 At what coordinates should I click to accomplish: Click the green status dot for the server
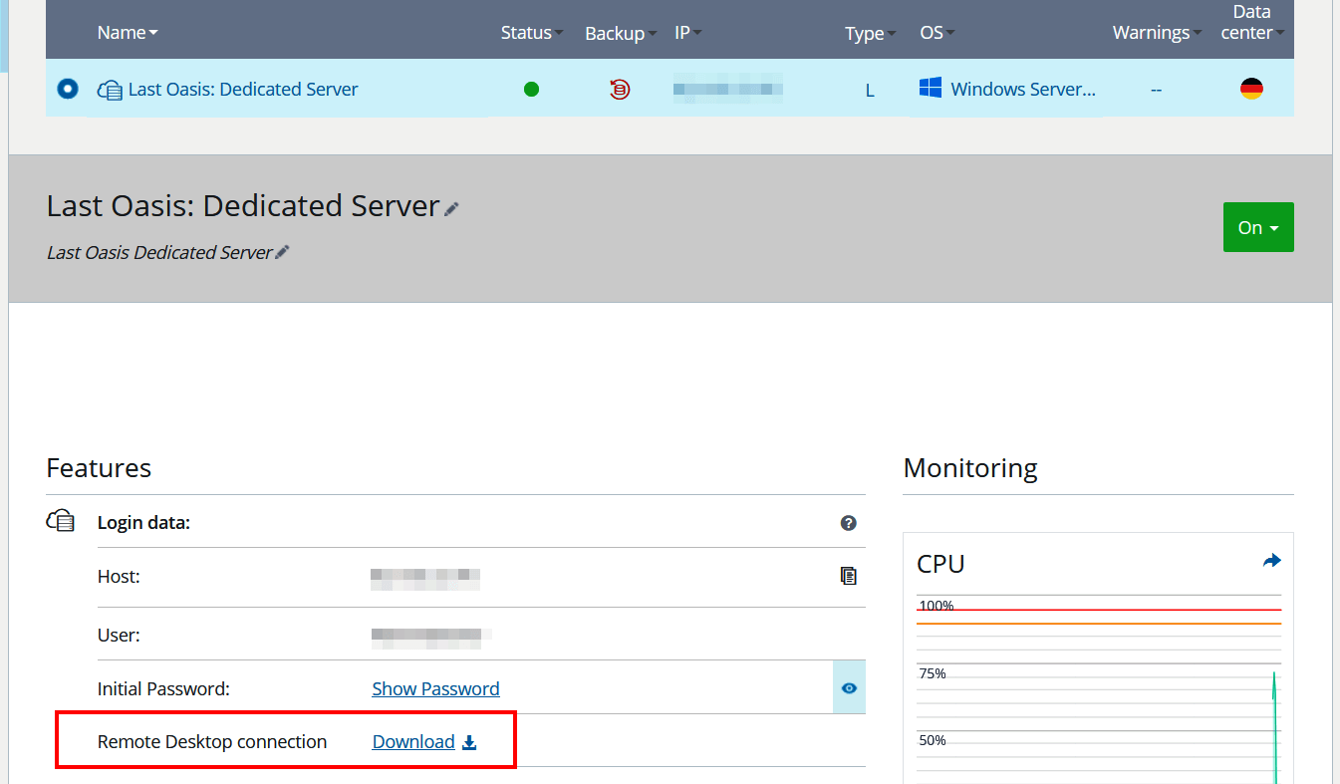click(531, 89)
